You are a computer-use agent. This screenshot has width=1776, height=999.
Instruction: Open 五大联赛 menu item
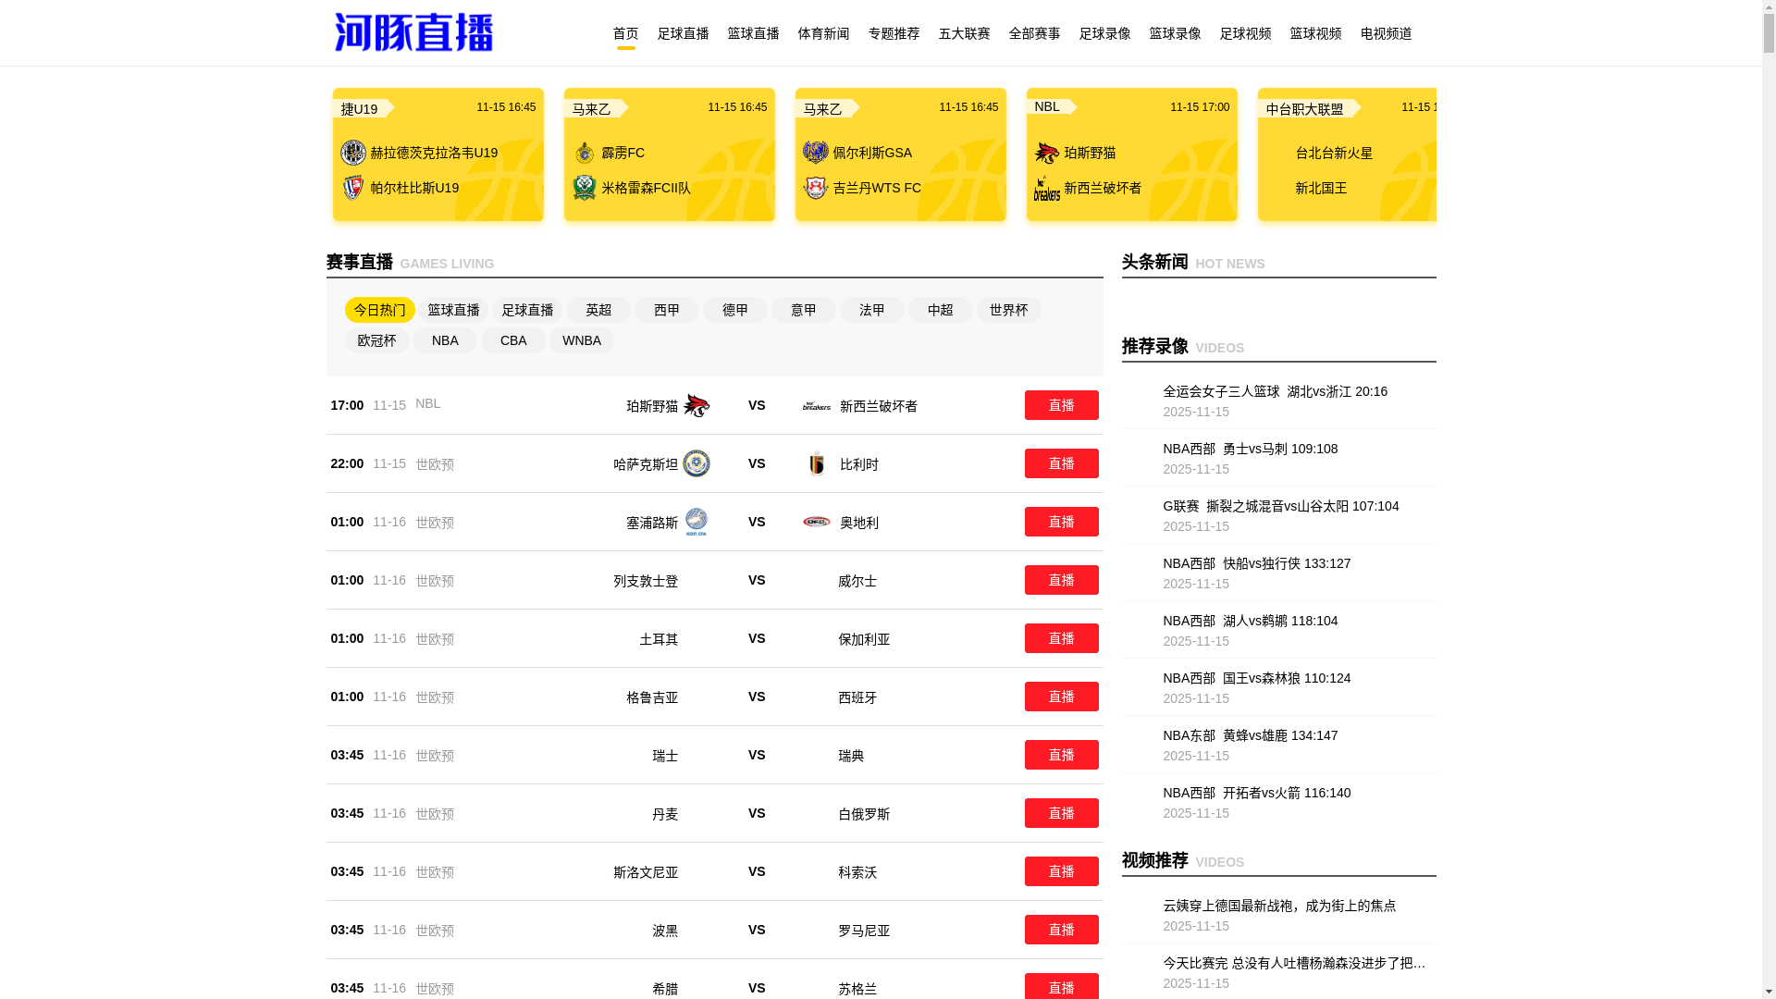click(x=964, y=33)
